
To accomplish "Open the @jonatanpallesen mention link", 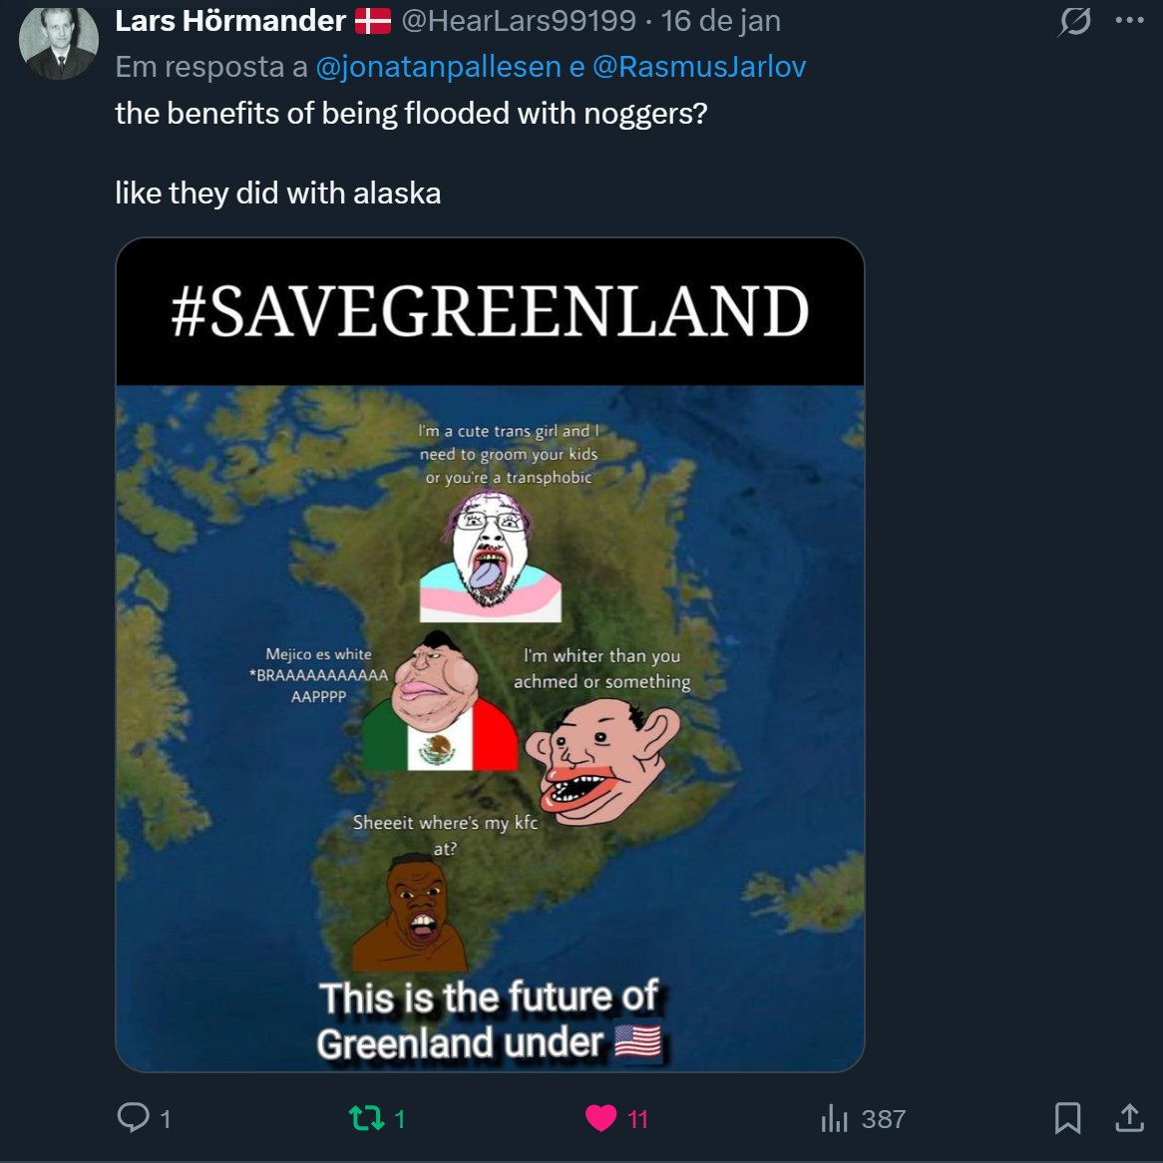I will pyautogui.click(x=438, y=67).
